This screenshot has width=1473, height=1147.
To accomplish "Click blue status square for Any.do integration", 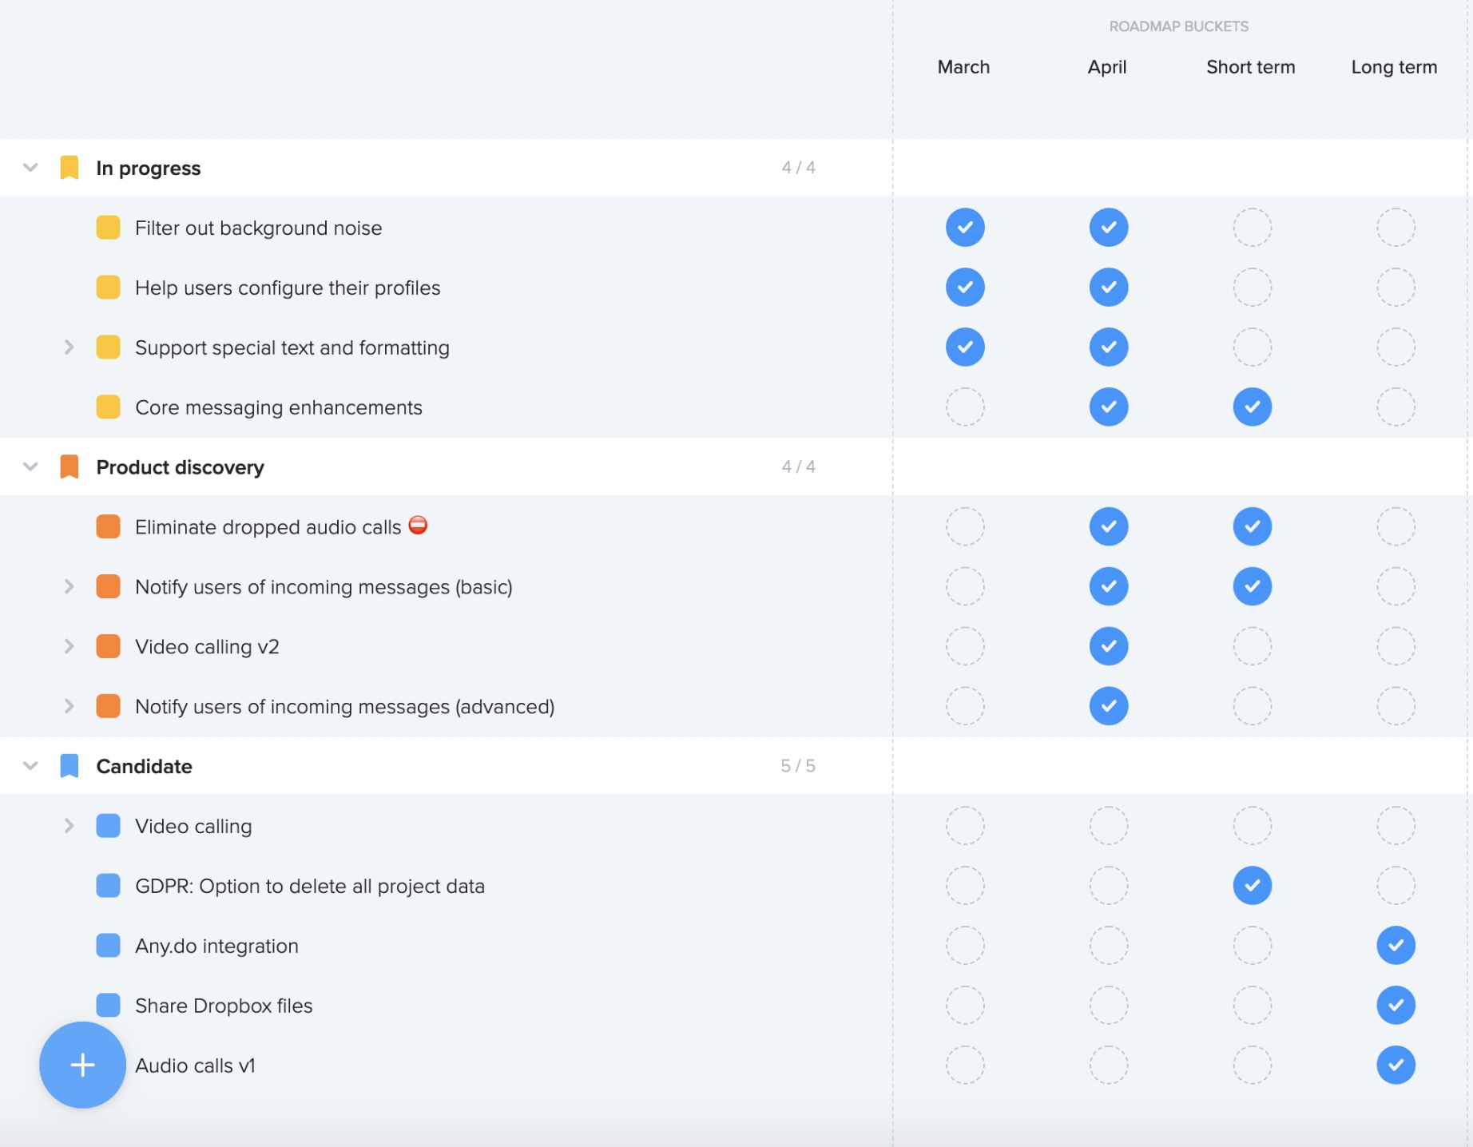I will (x=108, y=946).
